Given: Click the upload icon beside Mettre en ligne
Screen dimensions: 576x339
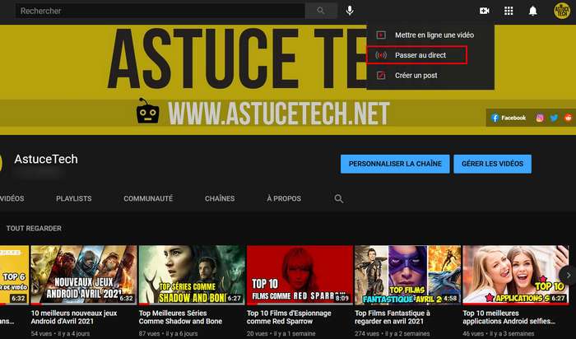Looking at the screenshot, I should click(x=381, y=35).
